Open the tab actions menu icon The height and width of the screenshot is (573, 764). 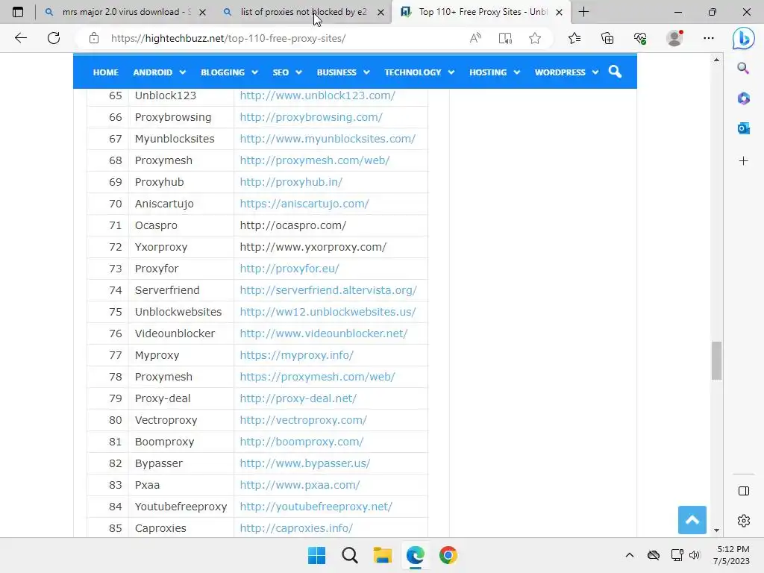[x=18, y=12]
